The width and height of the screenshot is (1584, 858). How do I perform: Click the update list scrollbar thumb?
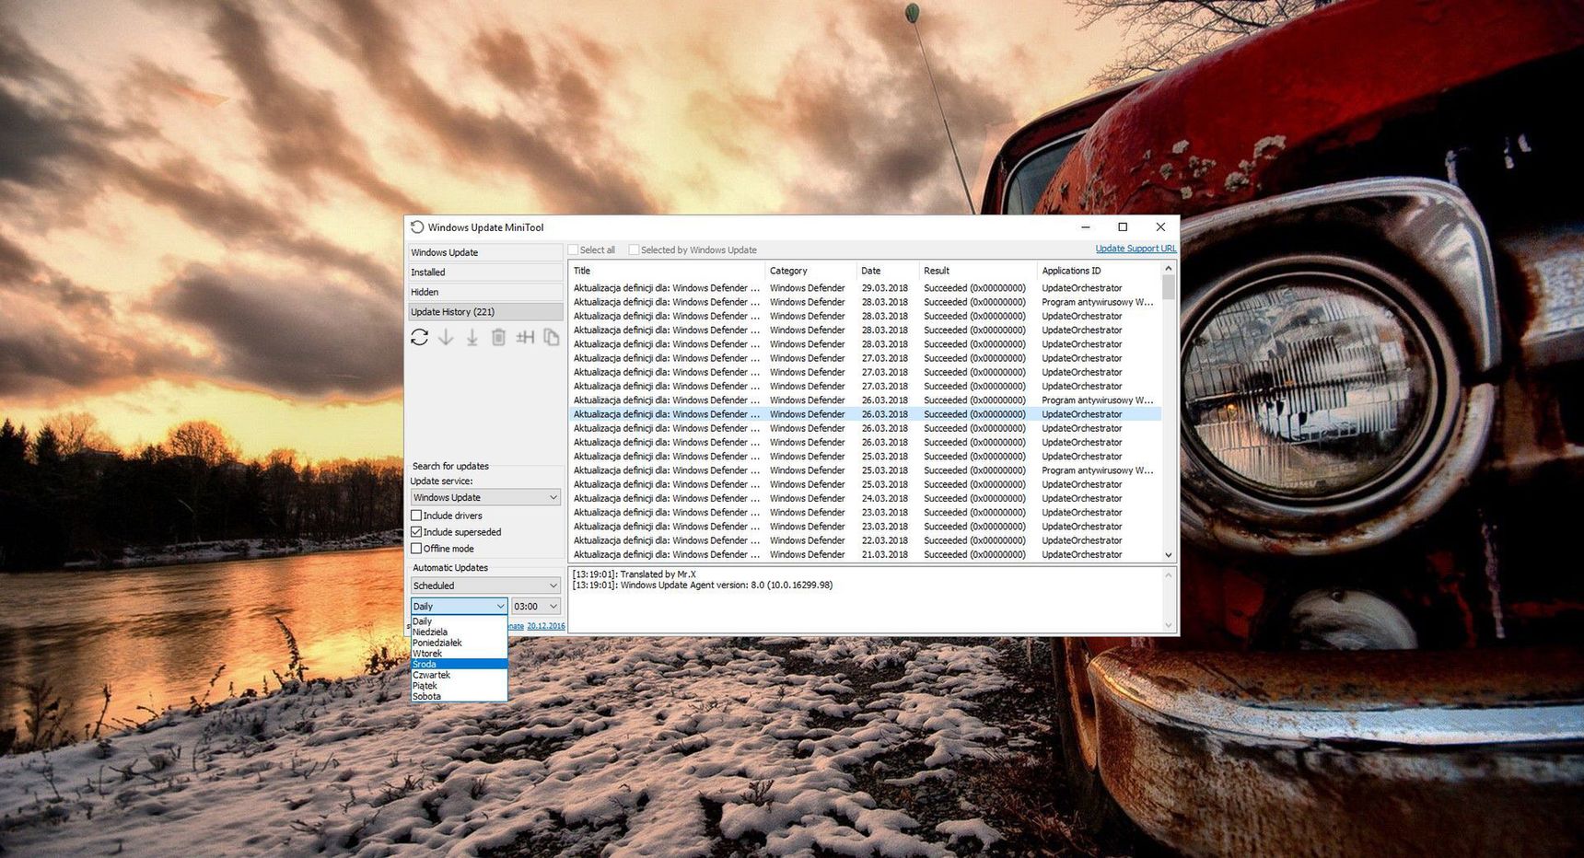click(x=1169, y=287)
